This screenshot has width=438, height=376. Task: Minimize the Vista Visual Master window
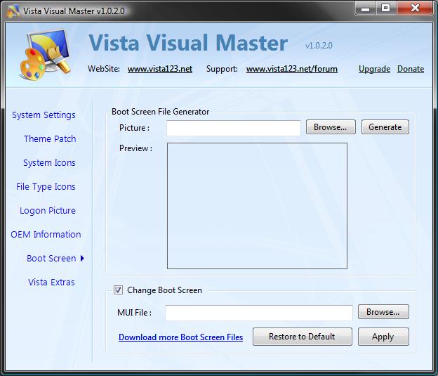[x=366, y=8]
